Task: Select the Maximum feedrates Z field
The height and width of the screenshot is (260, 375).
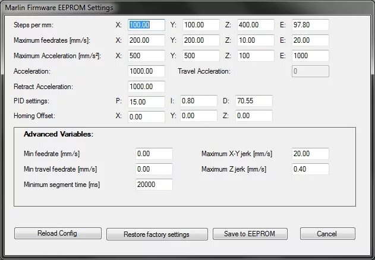Action: pos(256,40)
